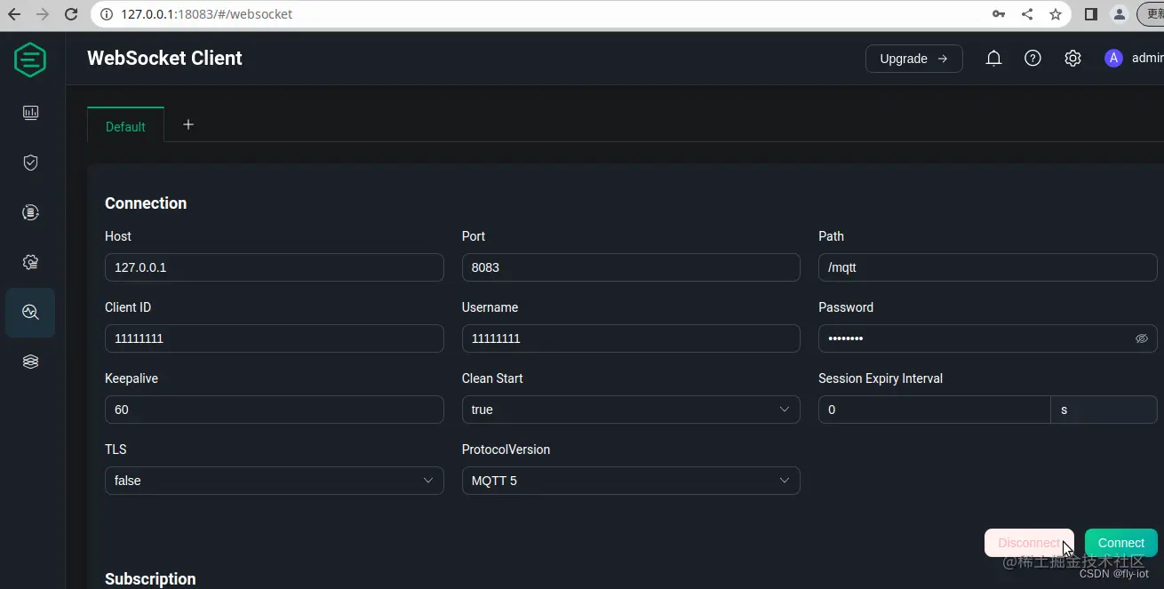Open the saved password key icon
This screenshot has height=589, width=1164.
[999, 14]
